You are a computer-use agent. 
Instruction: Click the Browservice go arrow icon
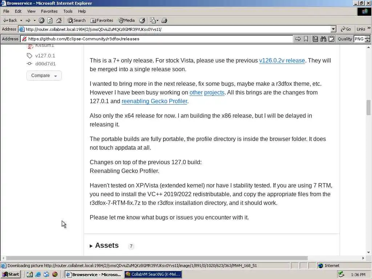pyautogui.click(x=298, y=39)
